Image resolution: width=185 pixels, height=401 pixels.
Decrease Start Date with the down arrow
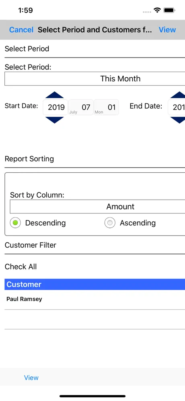[54, 120]
